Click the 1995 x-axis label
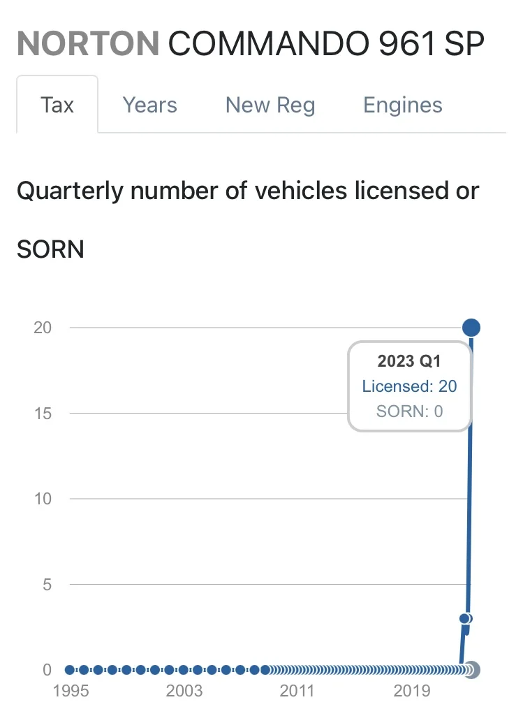Image resolution: width=523 pixels, height=723 pixels. pos(70,691)
